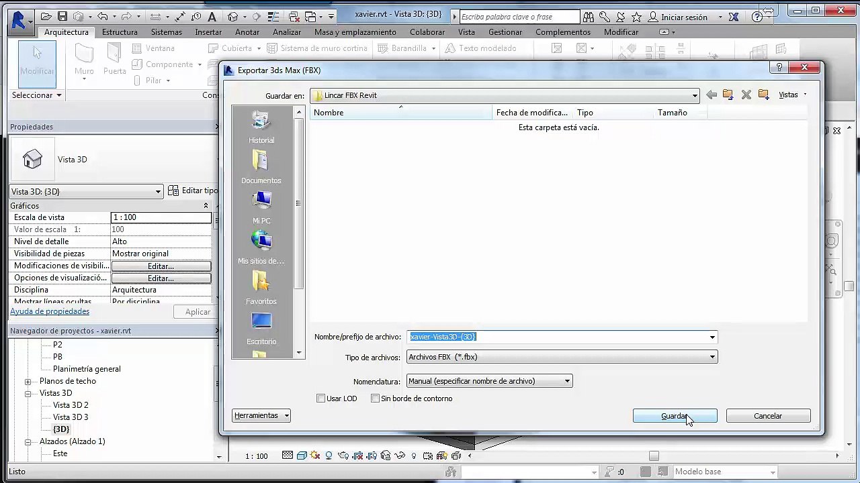Switch to the Arquitectura ribbon tab

(x=67, y=32)
